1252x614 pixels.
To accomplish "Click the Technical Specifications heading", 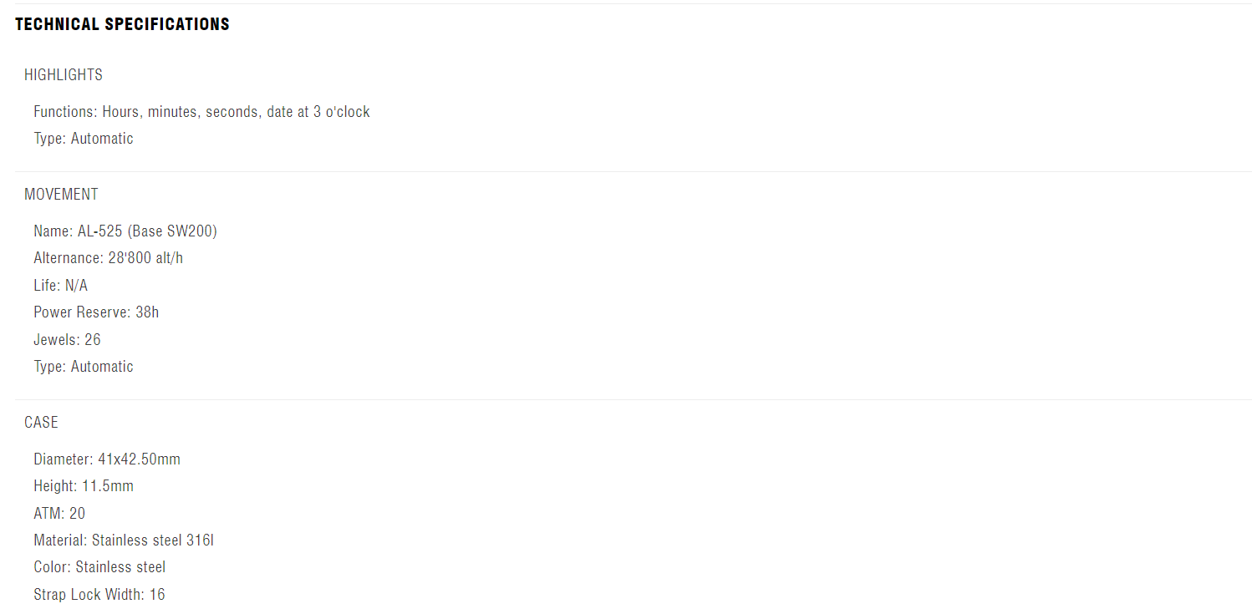I will pyautogui.click(x=122, y=24).
